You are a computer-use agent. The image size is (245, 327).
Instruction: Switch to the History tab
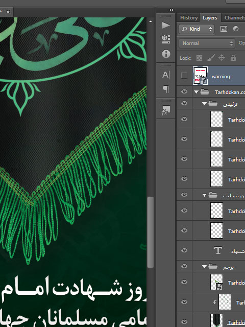tap(189, 18)
